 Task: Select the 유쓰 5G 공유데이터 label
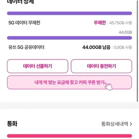26,47
